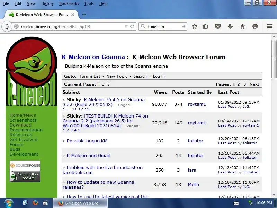Open the downloads arrow icon
The image size is (277, 208).
[x=230, y=27]
